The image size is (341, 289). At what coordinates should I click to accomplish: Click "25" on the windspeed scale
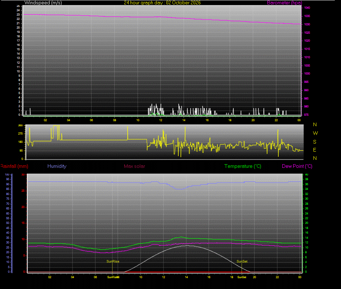(18, 6)
